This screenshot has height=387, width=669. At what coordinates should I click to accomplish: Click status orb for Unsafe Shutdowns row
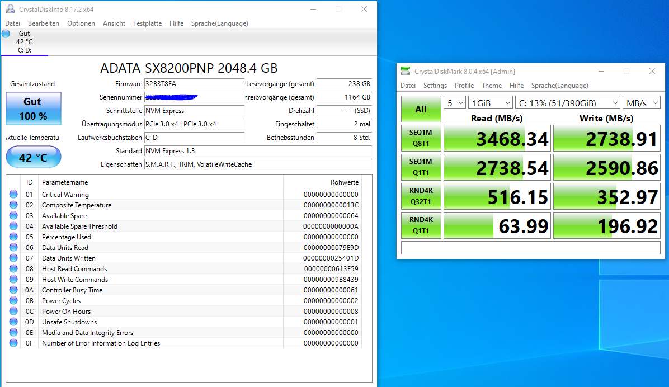coord(13,322)
